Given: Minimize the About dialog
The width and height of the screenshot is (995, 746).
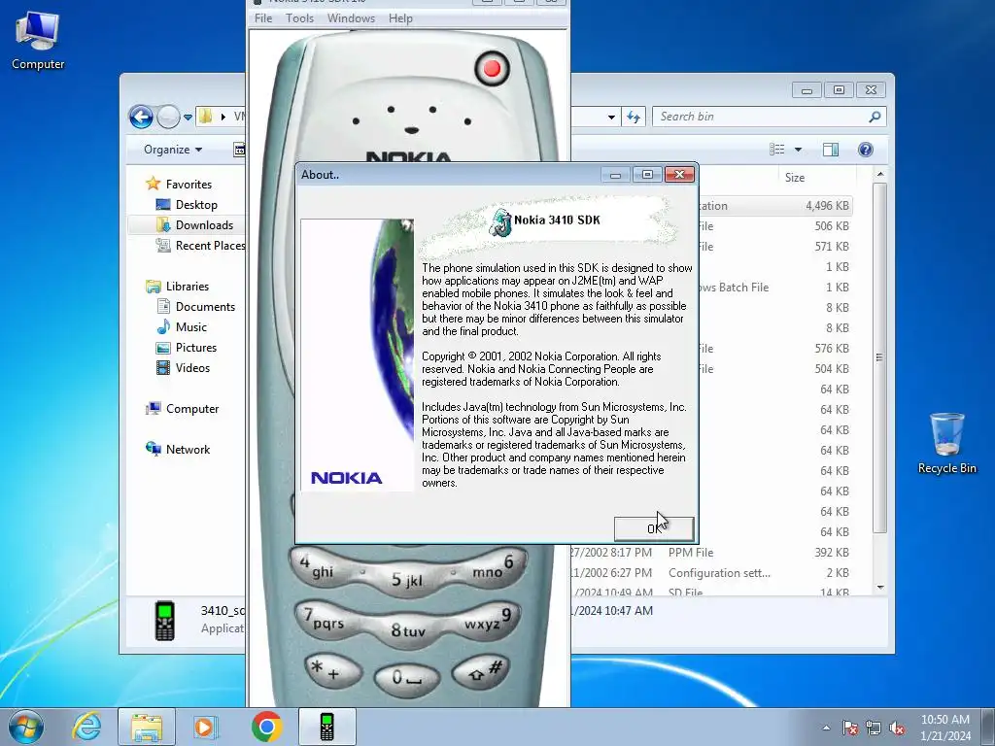Looking at the screenshot, I should pyautogui.click(x=615, y=175).
